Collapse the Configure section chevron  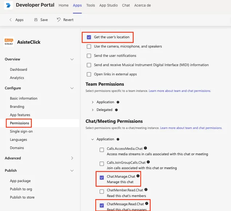click(x=72, y=88)
